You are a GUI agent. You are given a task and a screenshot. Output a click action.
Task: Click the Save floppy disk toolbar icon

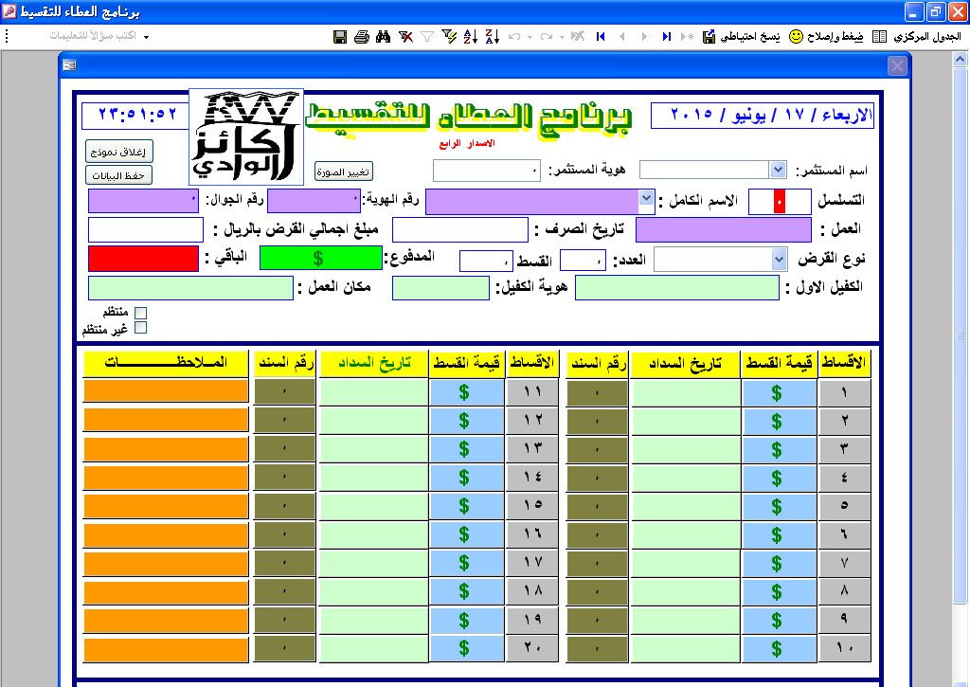[340, 37]
